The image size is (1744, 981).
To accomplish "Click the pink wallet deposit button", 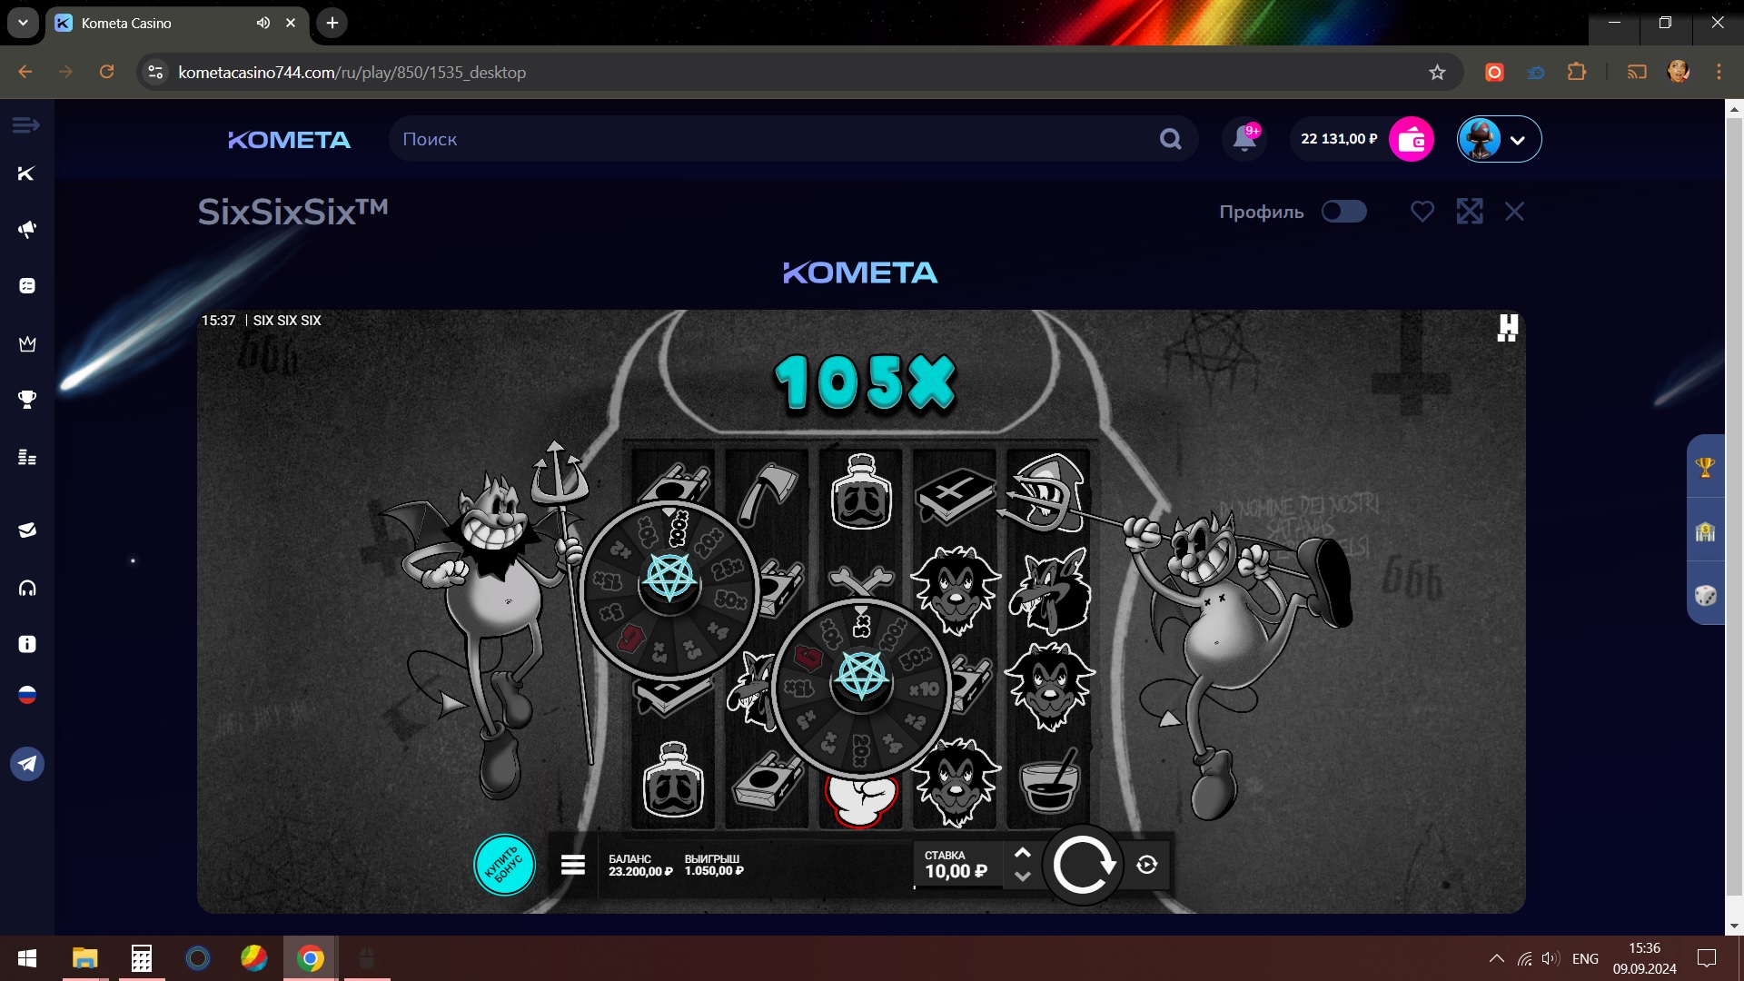I will tap(1411, 139).
